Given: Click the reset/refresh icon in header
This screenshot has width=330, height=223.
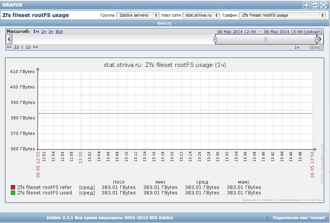Looking at the screenshot, I should 315,5.
